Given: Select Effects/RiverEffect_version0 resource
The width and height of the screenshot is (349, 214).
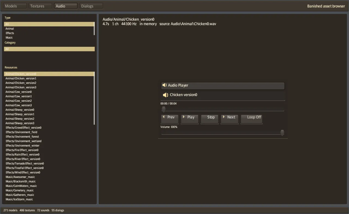Looking at the screenshot, I should (49, 159).
